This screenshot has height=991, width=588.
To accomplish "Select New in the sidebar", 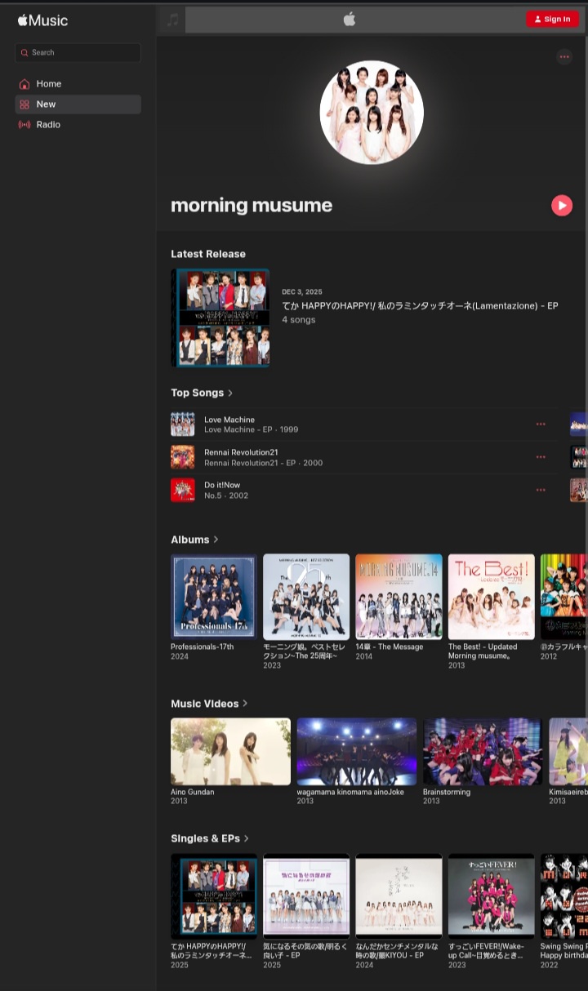I will pos(46,104).
